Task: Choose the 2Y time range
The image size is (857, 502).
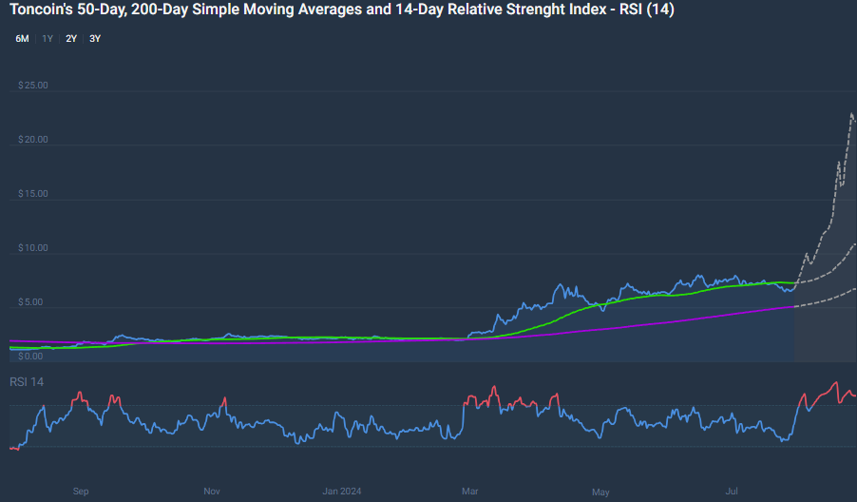Action: 71,39
